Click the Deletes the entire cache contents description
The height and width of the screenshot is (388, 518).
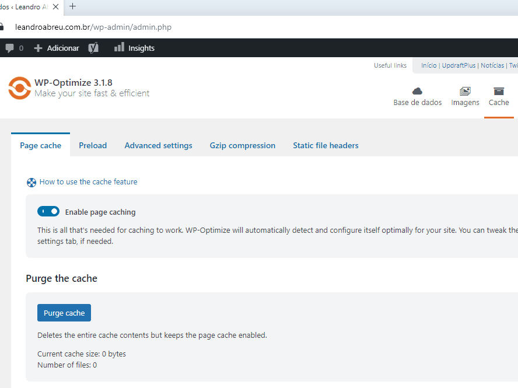click(152, 335)
